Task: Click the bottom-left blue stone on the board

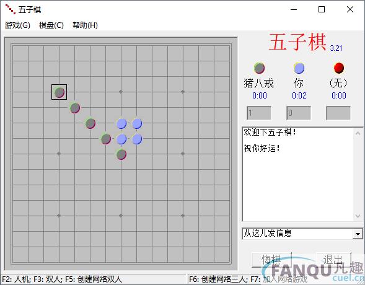Action: click(121, 139)
